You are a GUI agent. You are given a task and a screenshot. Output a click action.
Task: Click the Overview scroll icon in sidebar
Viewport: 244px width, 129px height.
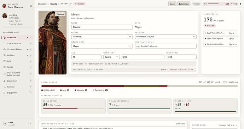(5, 38)
